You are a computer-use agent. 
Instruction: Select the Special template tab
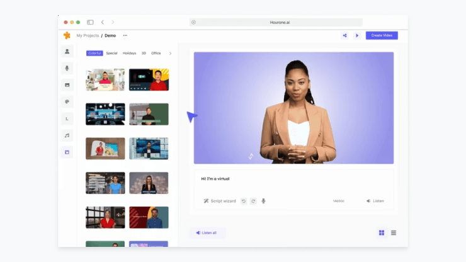click(111, 54)
